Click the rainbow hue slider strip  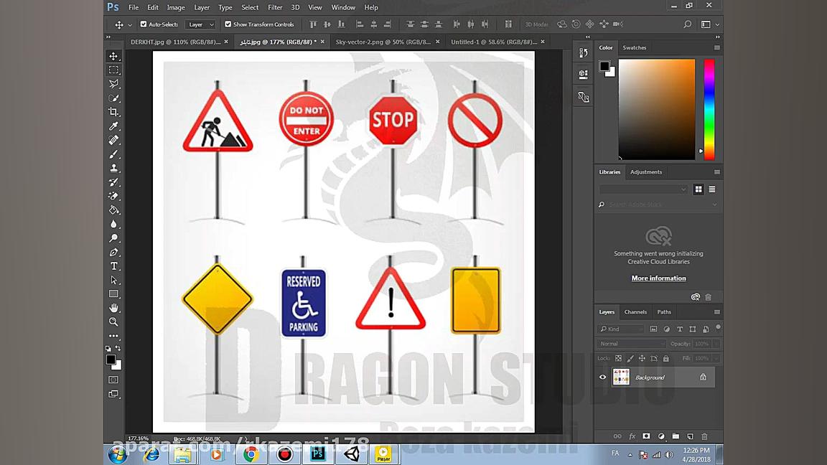[709, 108]
